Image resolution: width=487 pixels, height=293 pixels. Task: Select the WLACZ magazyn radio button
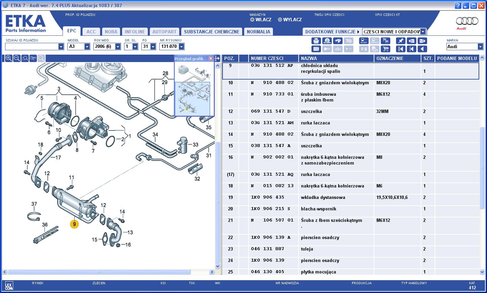[x=252, y=20]
